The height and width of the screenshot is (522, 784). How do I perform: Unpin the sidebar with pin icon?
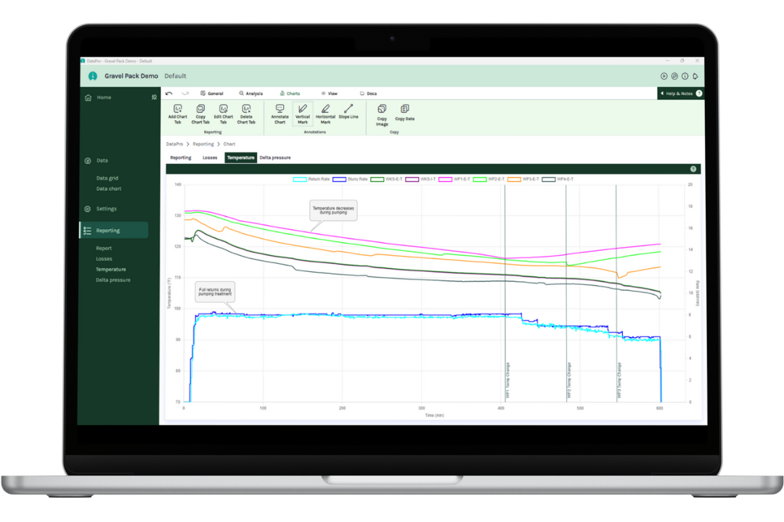point(154,97)
